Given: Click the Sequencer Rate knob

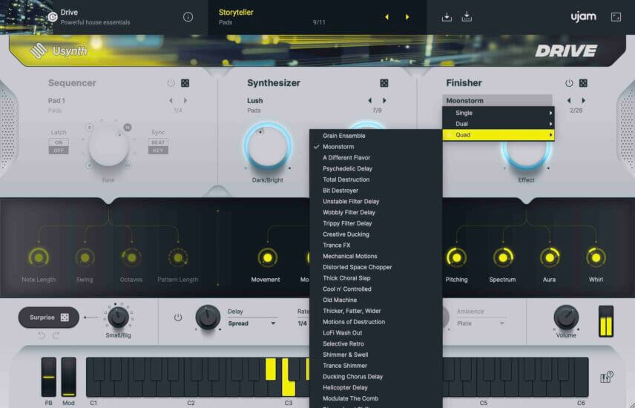Looking at the screenshot, I should tap(108, 146).
